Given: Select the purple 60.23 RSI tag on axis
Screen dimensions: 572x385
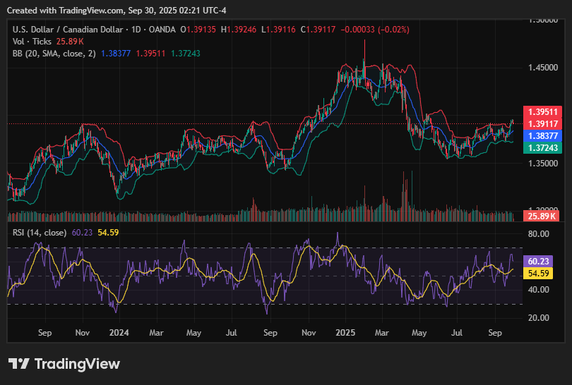Looking at the screenshot, I should pyautogui.click(x=538, y=261).
